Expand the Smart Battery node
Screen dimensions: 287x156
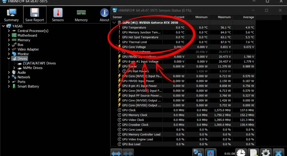tap(9, 86)
